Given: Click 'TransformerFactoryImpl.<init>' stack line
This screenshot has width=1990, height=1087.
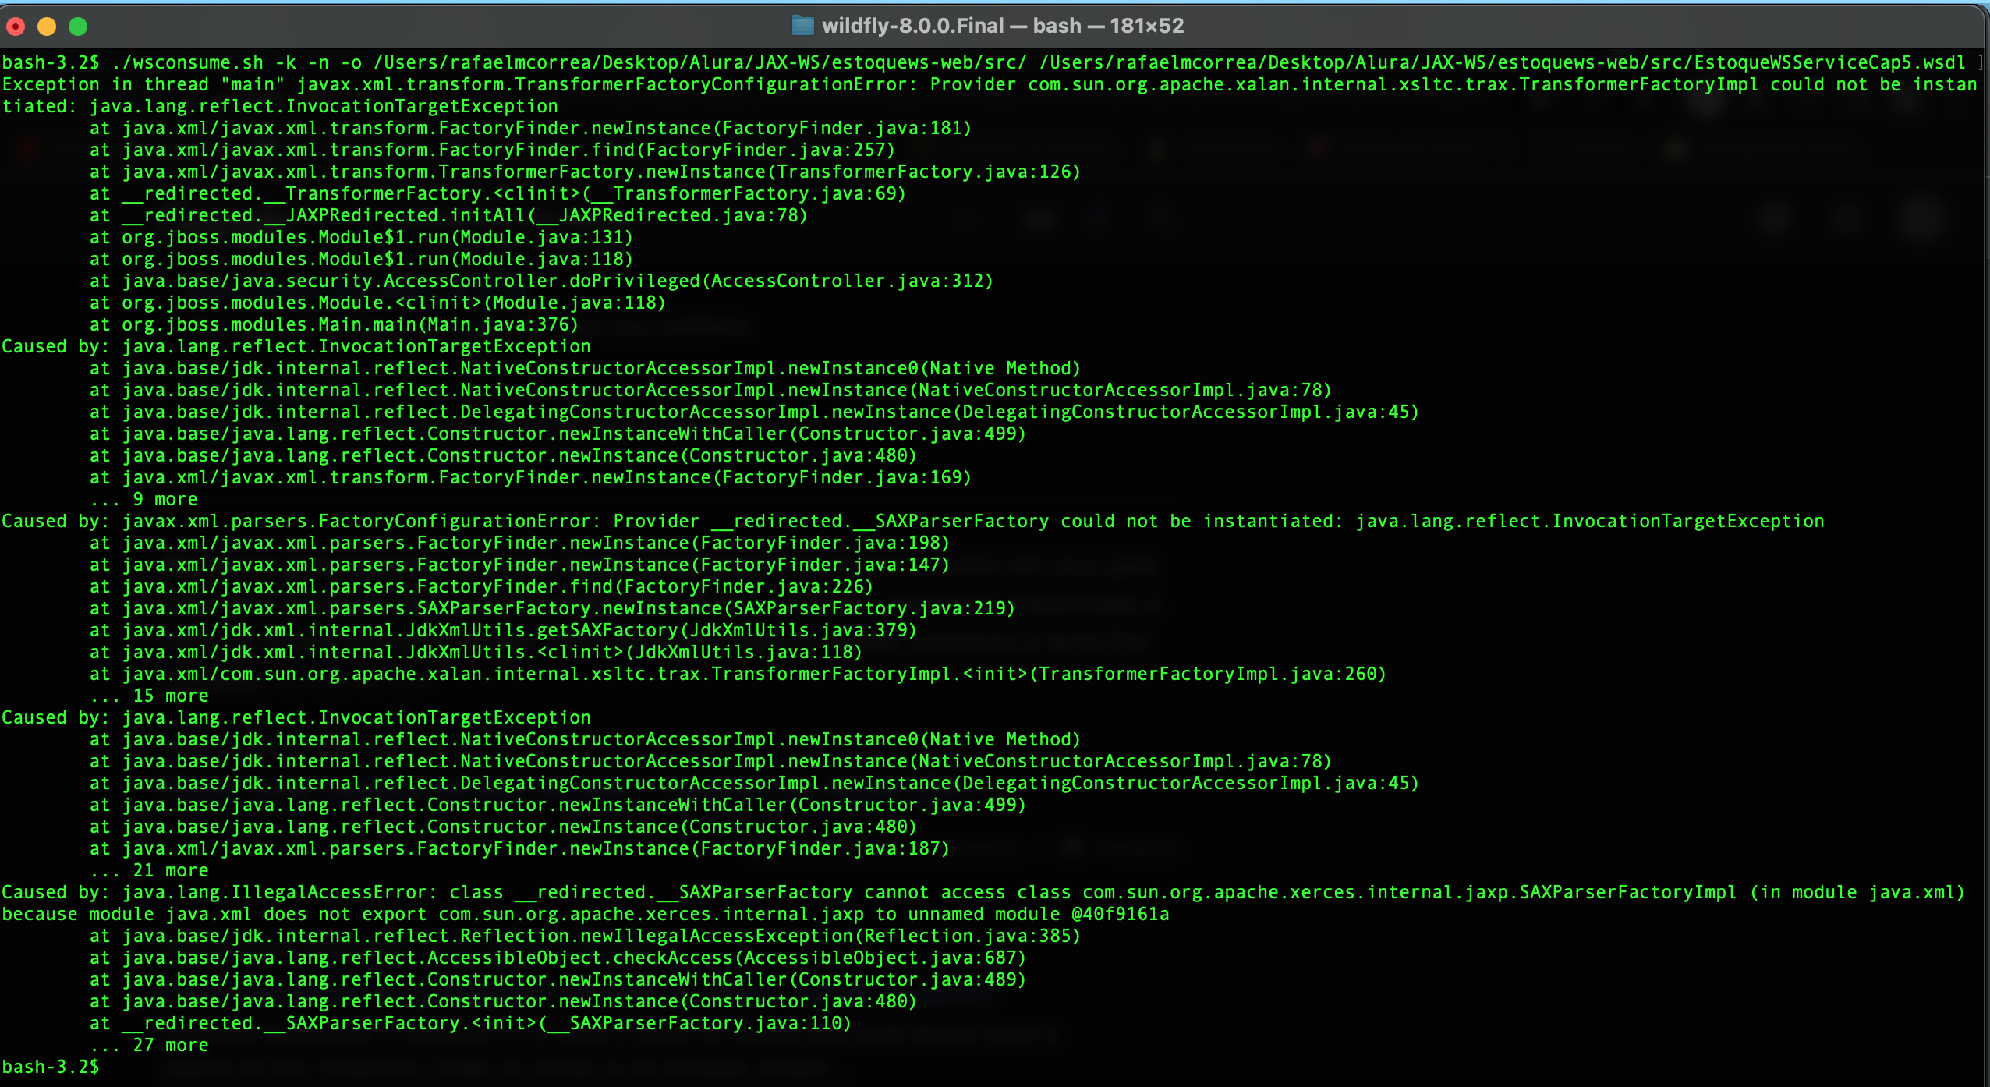Looking at the screenshot, I should coord(738,674).
